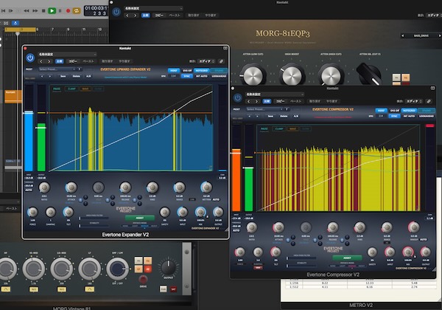Screen dimensions: 442x310
Task: Open エディタ view dropdown in Expander window
Action: (x=207, y=61)
